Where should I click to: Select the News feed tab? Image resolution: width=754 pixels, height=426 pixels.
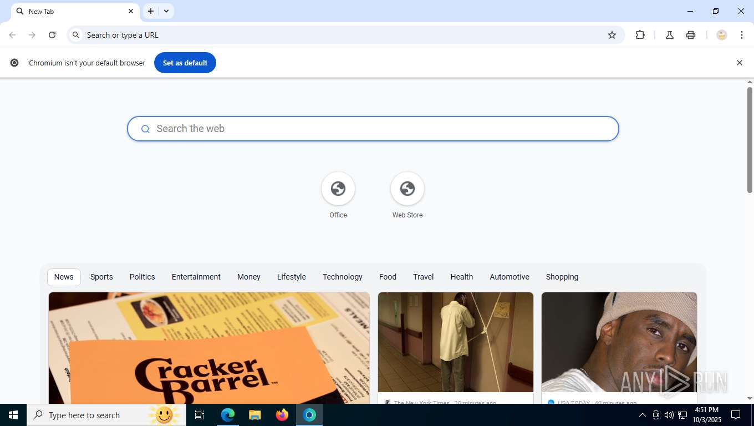tap(64, 277)
